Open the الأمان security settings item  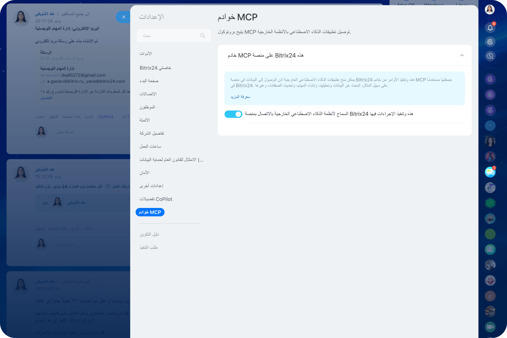tap(145, 172)
